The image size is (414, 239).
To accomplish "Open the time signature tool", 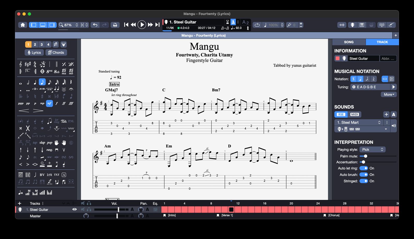I will point(35,64).
